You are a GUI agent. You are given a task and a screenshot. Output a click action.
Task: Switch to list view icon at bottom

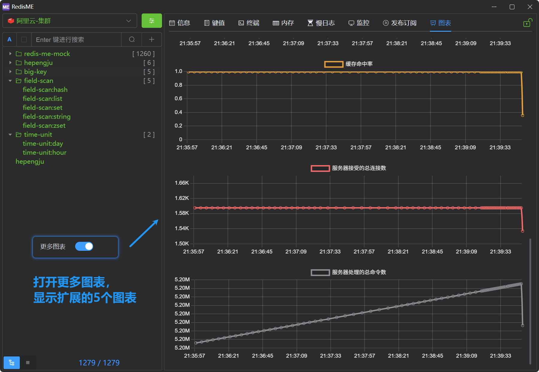coord(28,363)
